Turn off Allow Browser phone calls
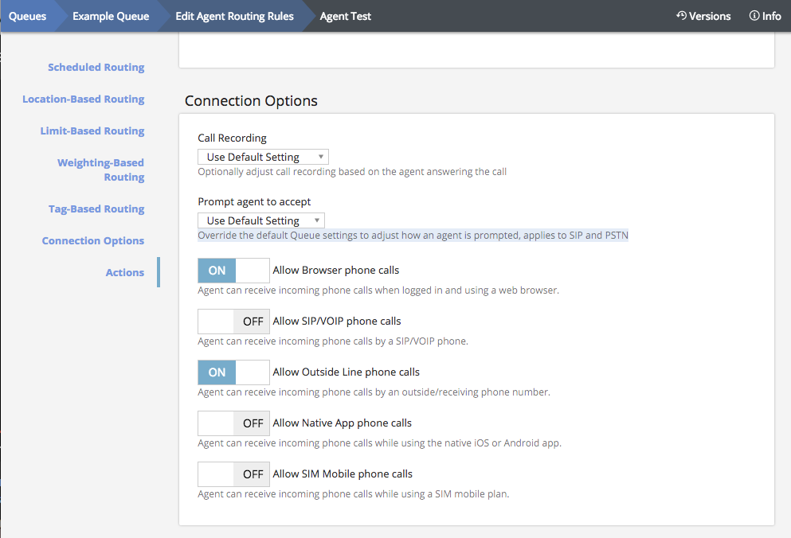The image size is (791, 538). (233, 271)
